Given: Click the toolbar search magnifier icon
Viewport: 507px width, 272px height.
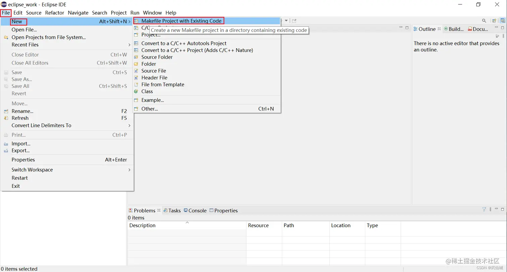Looking at the screenshot, I should pos(484,21).
